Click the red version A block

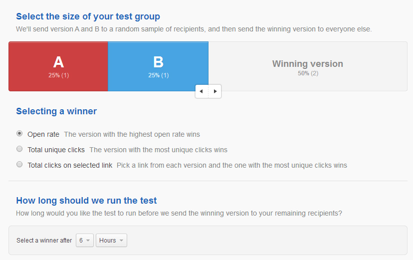click(58, 66)
